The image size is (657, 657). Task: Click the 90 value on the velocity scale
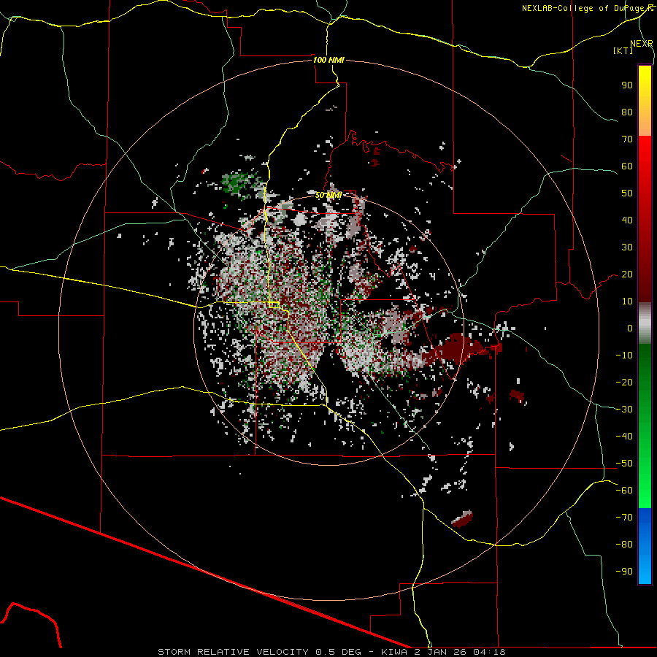pos(627,85)
